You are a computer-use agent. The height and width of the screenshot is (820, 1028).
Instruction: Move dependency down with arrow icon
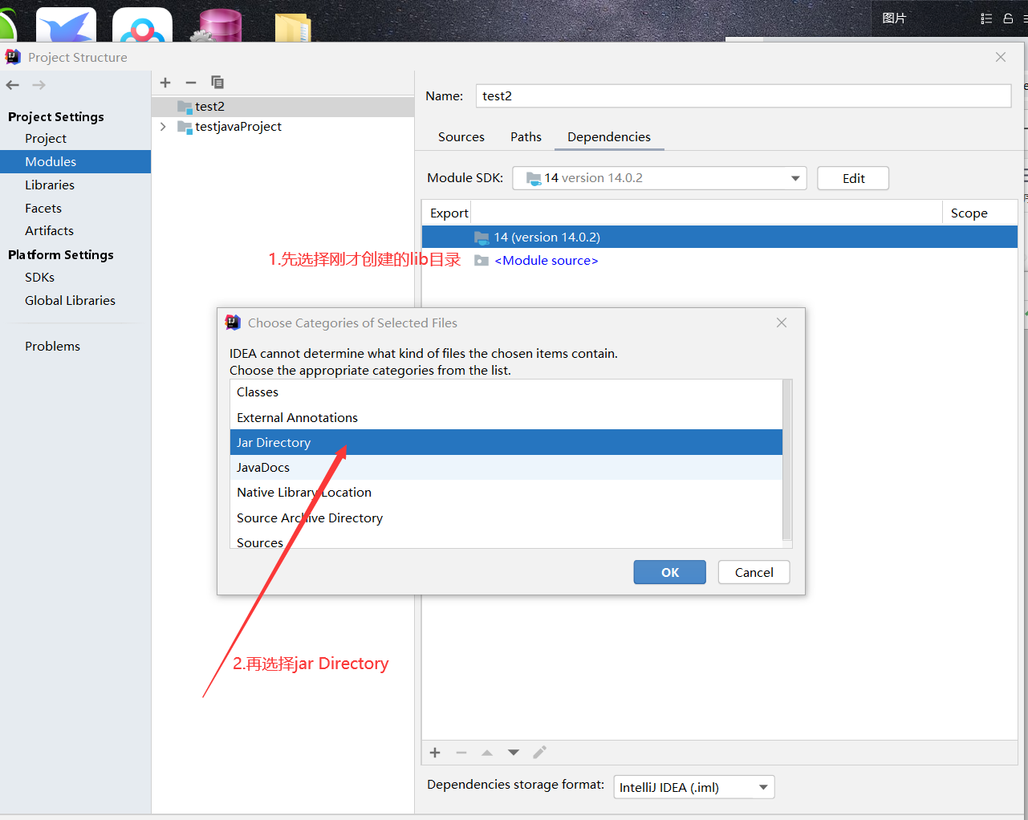(x=514, y=753)
